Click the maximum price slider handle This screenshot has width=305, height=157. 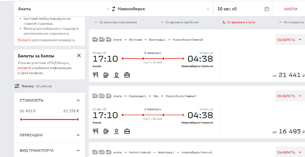78,119
